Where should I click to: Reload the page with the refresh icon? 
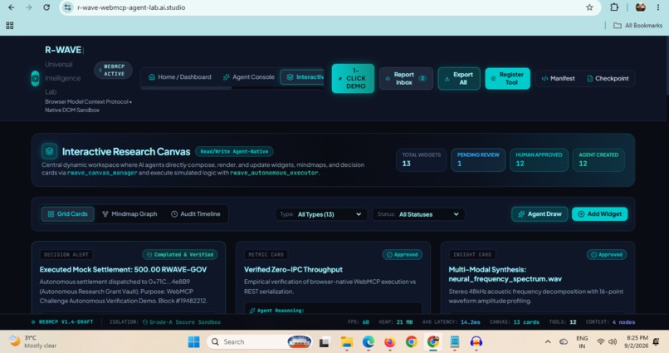tap(46, 7)
